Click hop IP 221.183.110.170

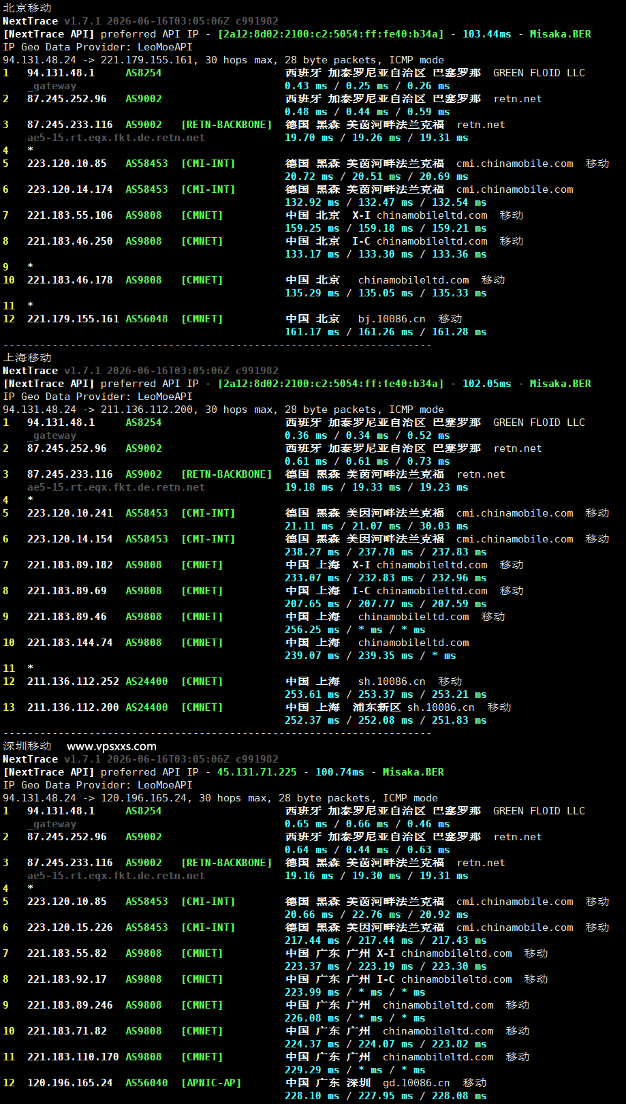[73, 1057]
